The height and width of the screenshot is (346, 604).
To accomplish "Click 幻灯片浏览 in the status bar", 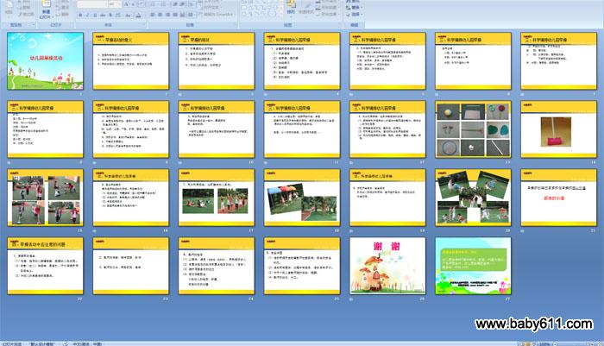I will coord(13,343).
